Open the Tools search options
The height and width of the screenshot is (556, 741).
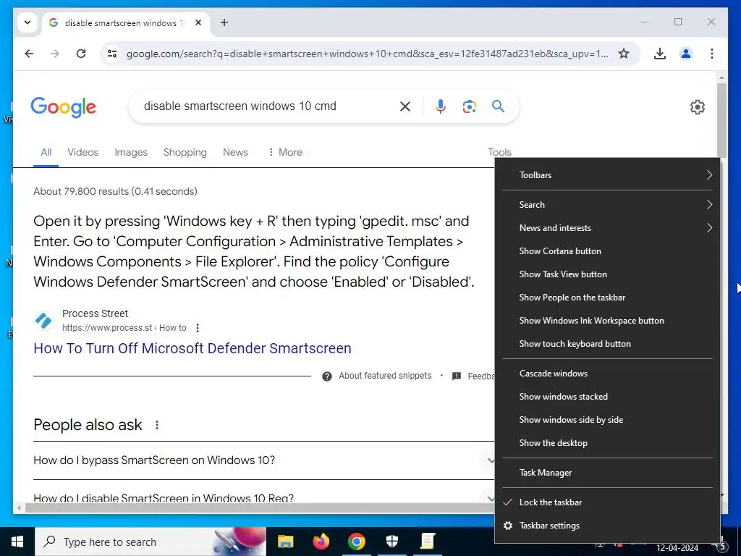[499, 152]
